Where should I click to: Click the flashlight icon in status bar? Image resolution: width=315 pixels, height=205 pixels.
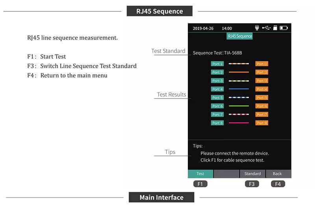pyautogui.click(x=257, y=28)
